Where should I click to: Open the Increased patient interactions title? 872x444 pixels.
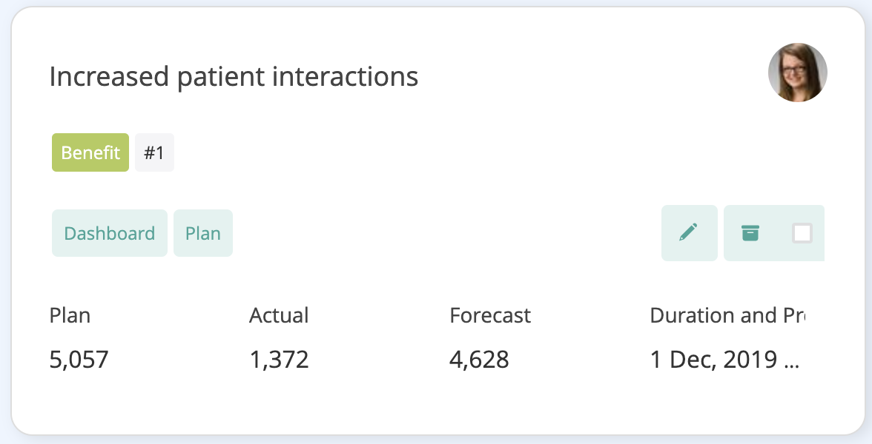click(x=234, y=77)
